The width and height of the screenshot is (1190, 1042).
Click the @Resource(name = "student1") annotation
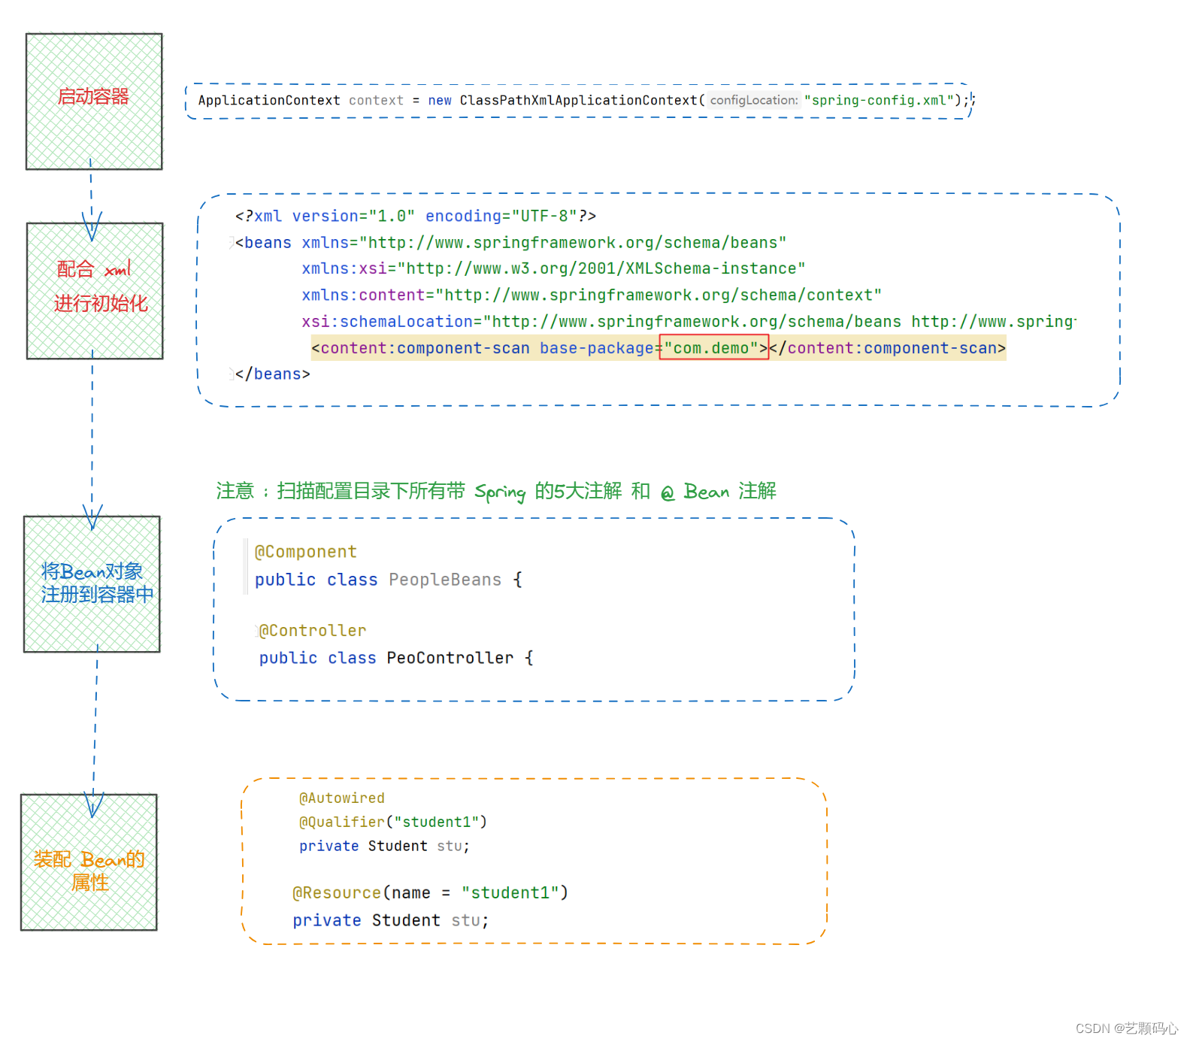tap(431, 893)
